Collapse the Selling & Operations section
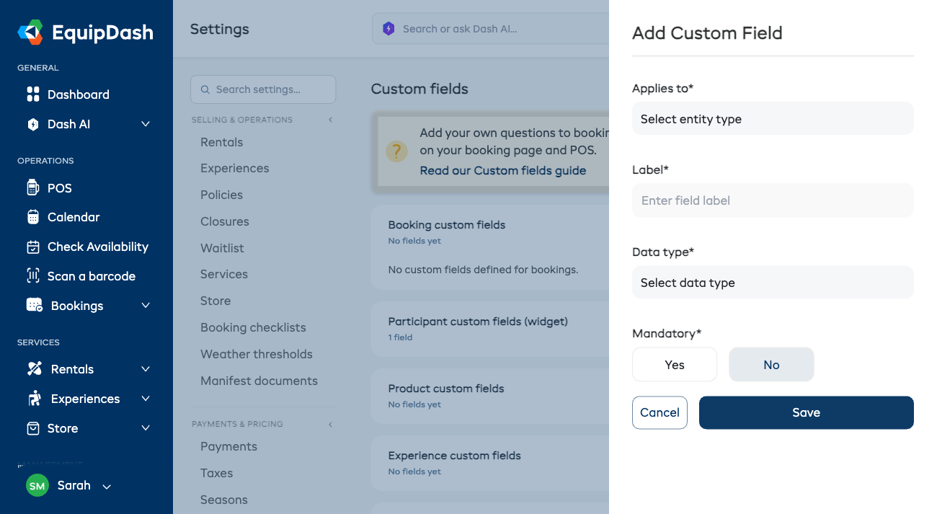The image size is (937, 514). pos(331,120)
